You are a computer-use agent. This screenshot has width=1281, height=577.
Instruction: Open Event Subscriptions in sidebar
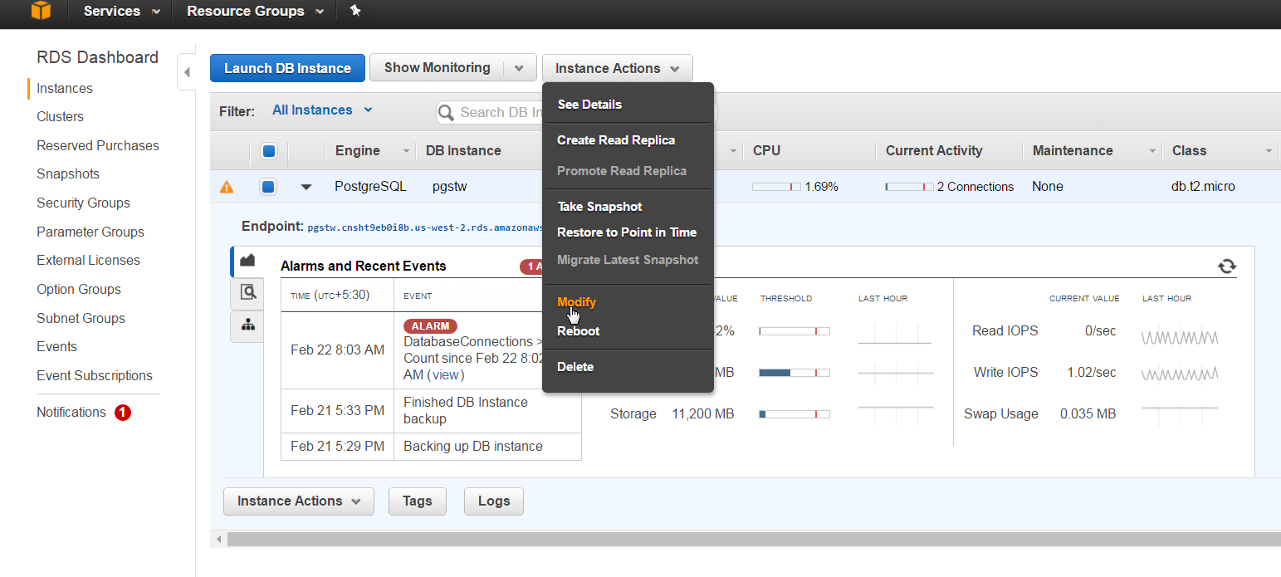click(x=95, y=376)
